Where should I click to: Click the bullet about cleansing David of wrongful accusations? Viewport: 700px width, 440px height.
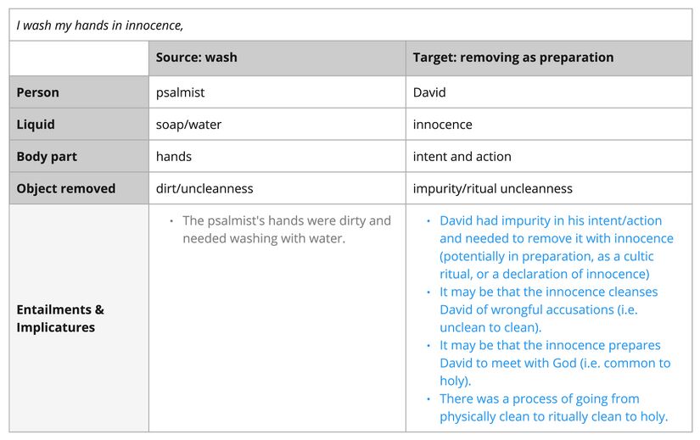(x=548, y=309)
